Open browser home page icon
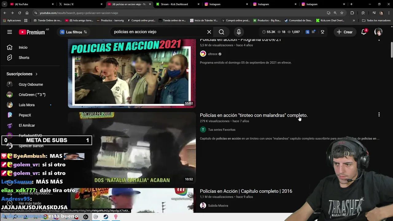Viewport: 393px width, 221px height. (27, 13)
